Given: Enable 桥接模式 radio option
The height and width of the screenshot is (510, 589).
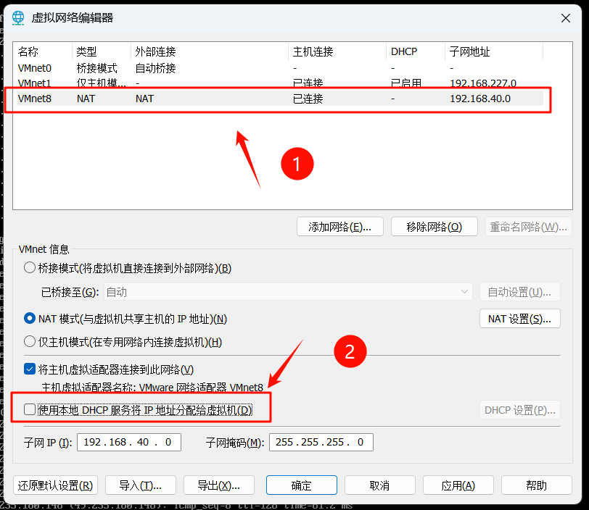Looking at the screenshot, I should [x=29, y=267].
